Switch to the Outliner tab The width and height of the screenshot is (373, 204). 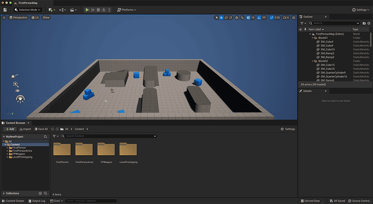(x=308, y=17)
